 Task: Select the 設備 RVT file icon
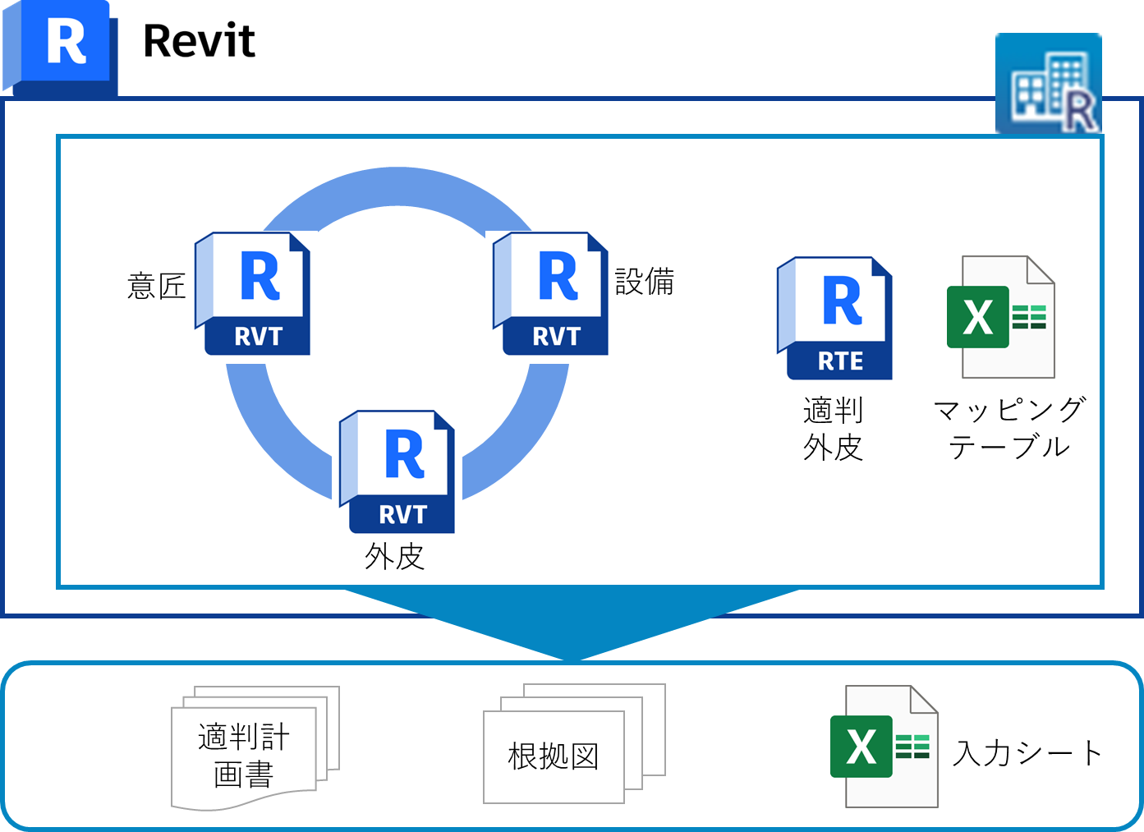coord(550,293)
